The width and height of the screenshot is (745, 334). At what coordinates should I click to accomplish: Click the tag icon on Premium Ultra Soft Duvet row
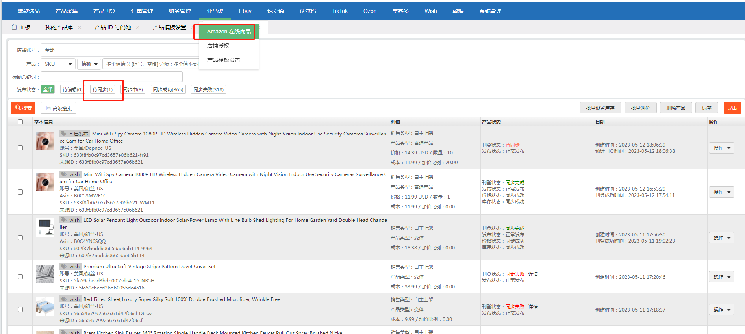point(63,266)
